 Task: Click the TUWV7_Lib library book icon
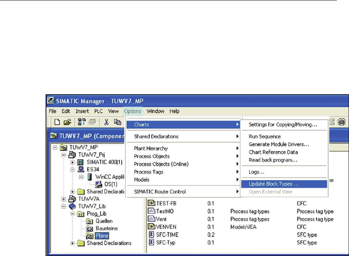coord(72,206)
